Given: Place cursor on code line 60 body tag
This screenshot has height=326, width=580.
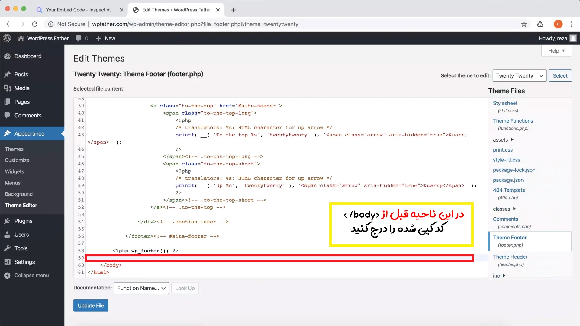Looking at the screenshot, I should pyautogui.click(x=111, y=265).
